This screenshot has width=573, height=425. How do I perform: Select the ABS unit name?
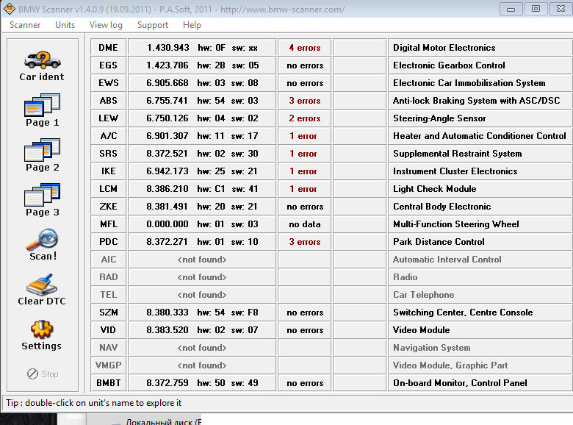point(109,100)
